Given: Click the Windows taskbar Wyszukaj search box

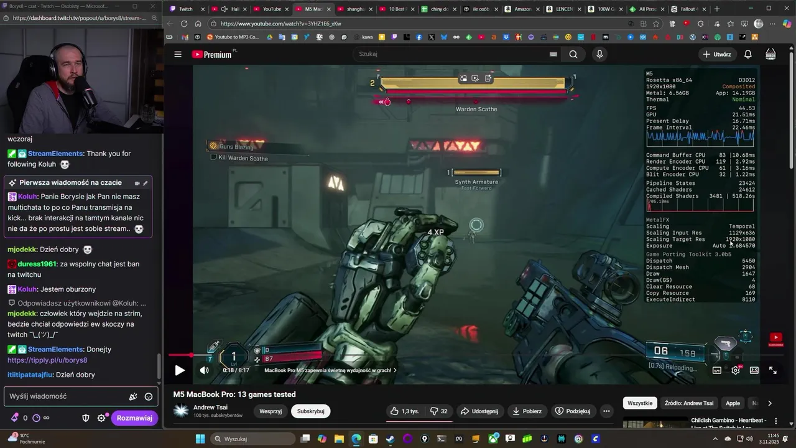Looking at the screenshot, I should pyautogui.click(x=252, y=439).
